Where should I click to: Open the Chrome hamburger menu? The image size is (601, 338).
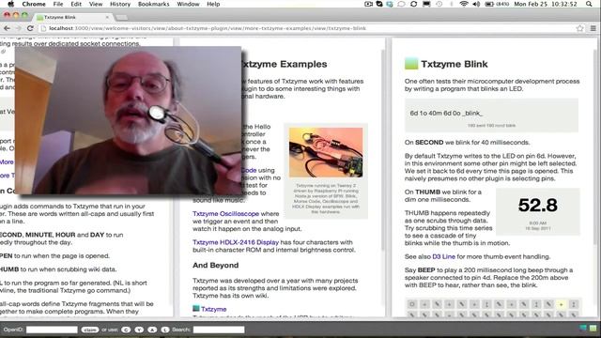(593, 28)
